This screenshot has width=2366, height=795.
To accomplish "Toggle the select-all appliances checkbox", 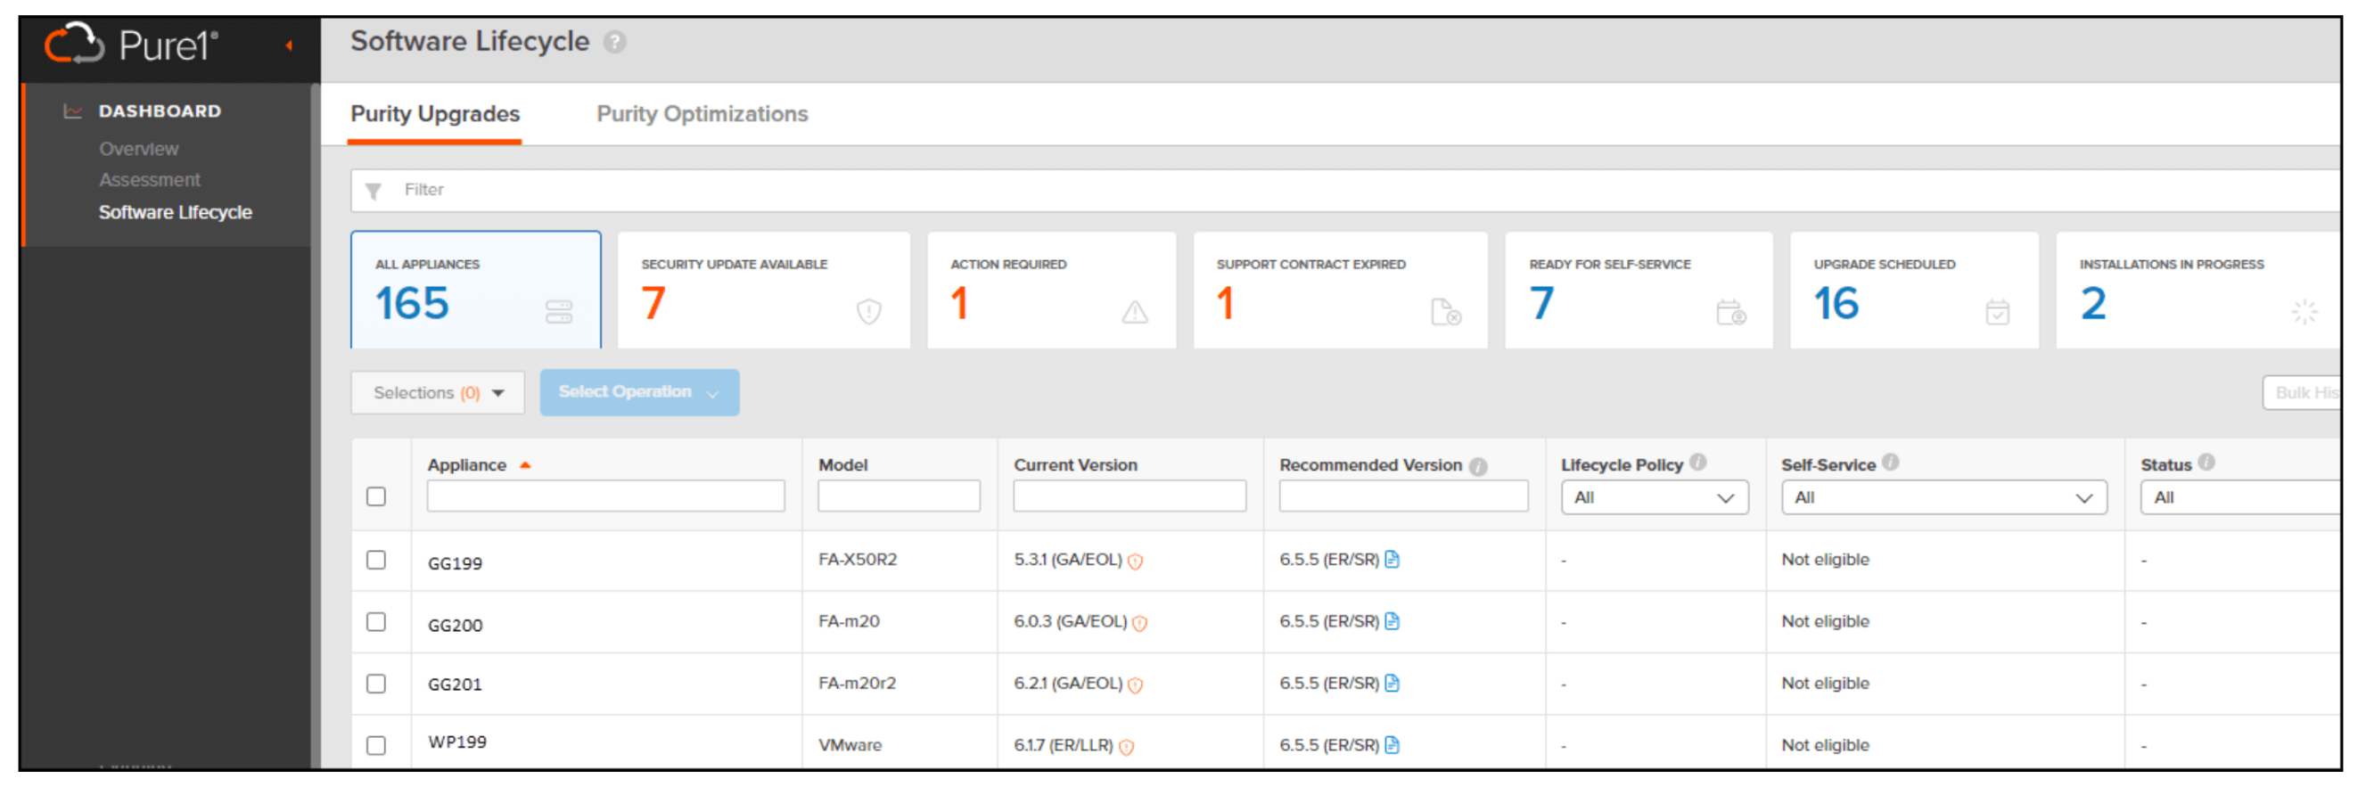I will (x=375, y=496).
